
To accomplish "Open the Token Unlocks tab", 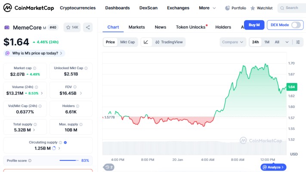I will [191, 27].
